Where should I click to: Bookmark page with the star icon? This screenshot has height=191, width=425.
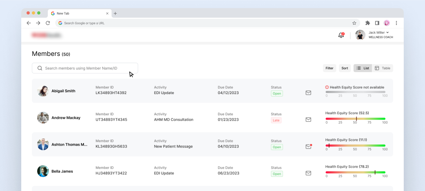tap(354, 23)
